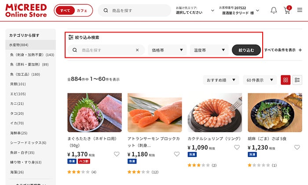Viewport: 308px width, 185px height.
Task: Favorite the まぐろたたき product heart icon
Action: click(117, 154)
